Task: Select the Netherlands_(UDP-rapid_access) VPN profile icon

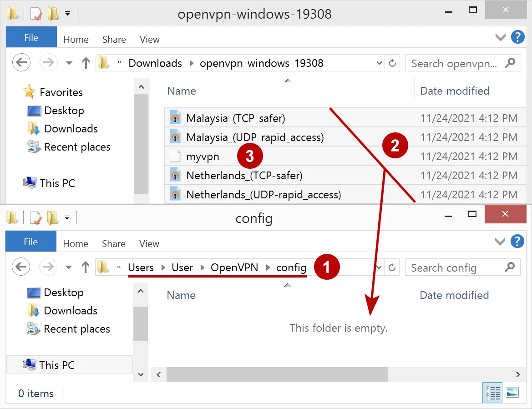Action: tap(175, 194)
